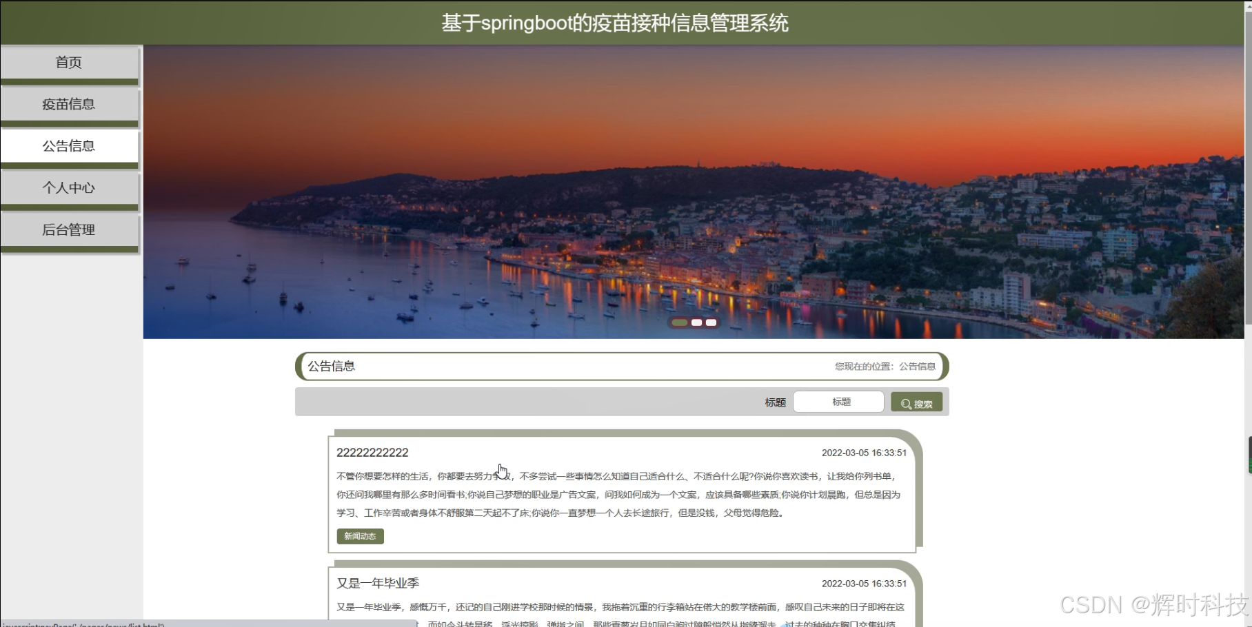Open the 首页 menu item

pyautogui.click(x=69, y=63)
